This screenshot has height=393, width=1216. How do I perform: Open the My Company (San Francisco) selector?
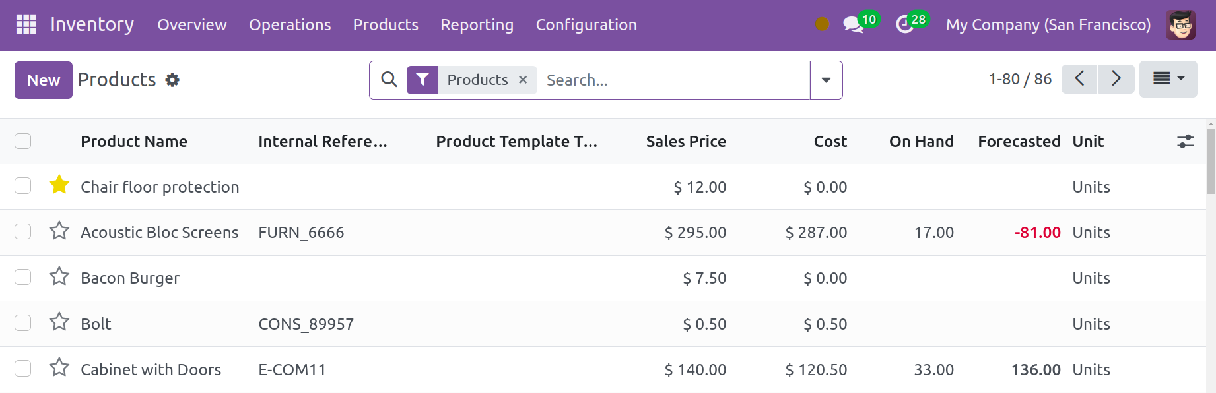pyautogui.click(x=1048, y=25)
